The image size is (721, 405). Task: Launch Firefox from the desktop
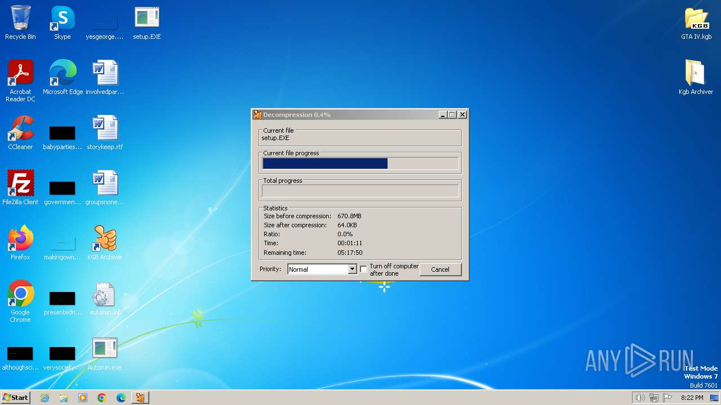point(20,243)
